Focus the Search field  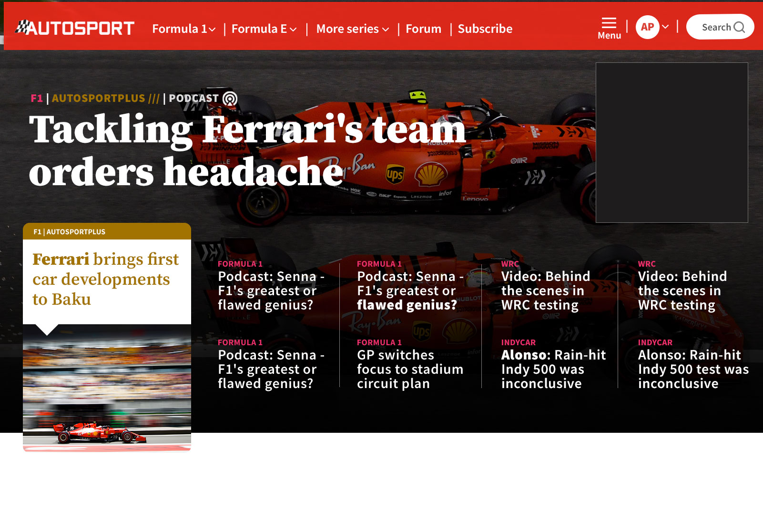[x=720, y=27]
